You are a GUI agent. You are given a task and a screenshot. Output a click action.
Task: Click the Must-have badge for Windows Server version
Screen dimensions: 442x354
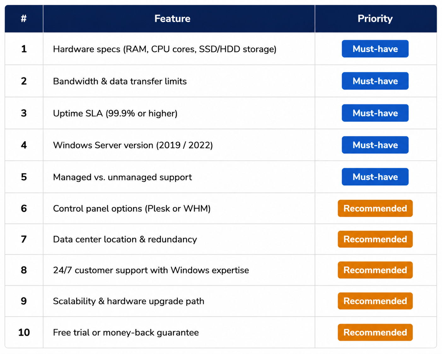click(x=375, y=145)
